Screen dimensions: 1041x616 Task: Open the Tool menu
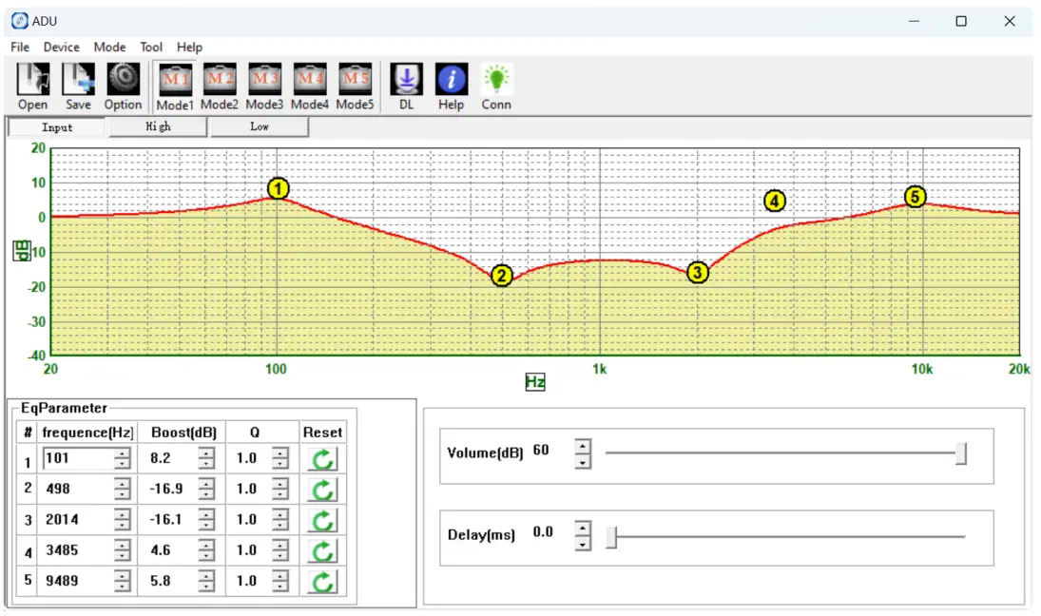151,48
